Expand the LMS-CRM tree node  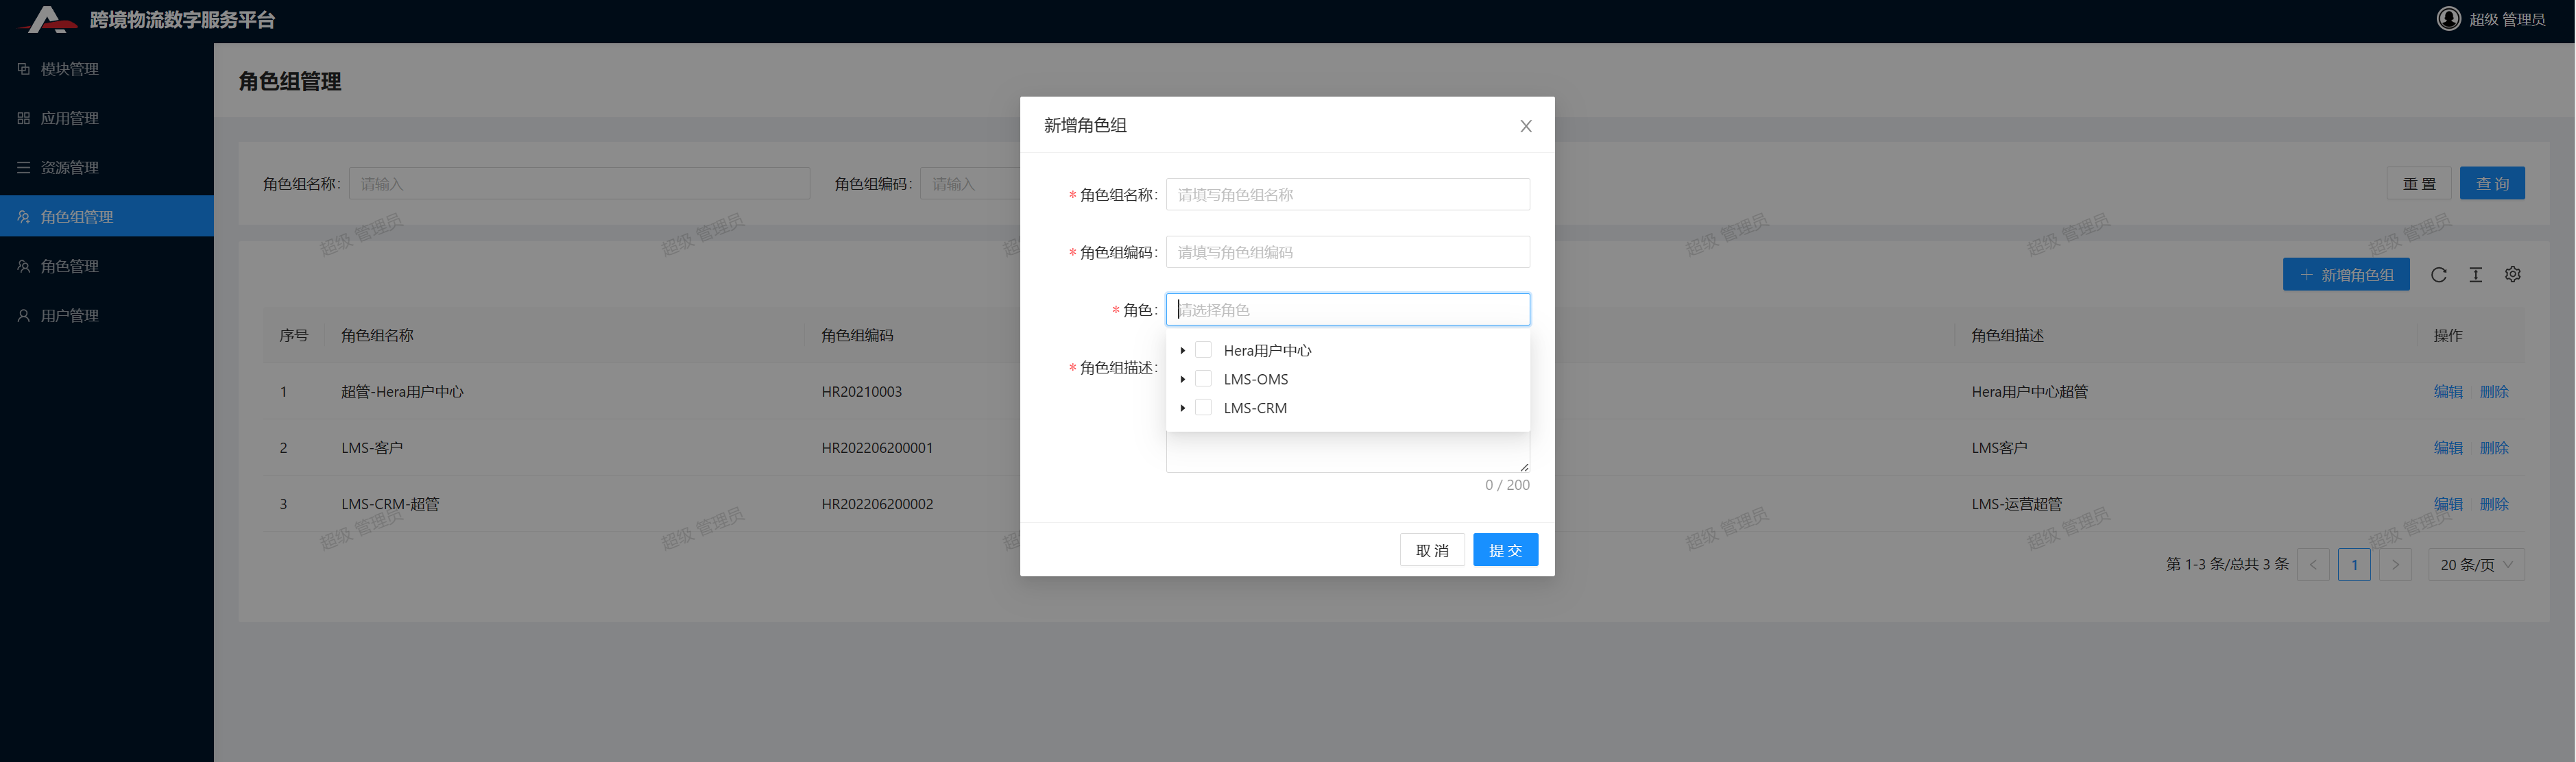pyautogui.click(x=1182, y=408)
